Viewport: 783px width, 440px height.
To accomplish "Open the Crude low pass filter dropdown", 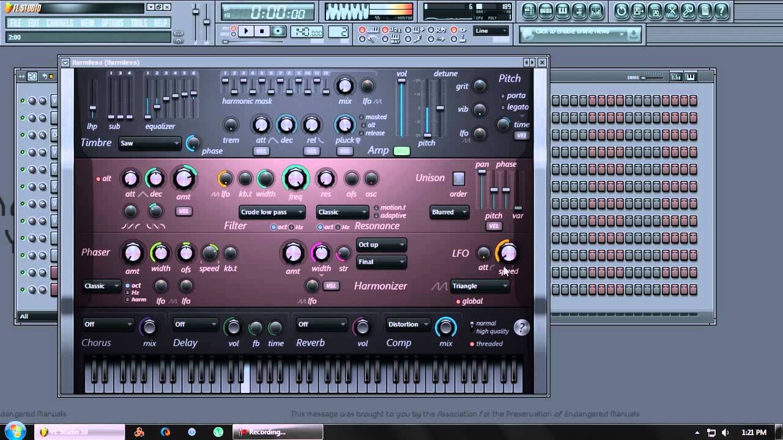I will 272,212.
